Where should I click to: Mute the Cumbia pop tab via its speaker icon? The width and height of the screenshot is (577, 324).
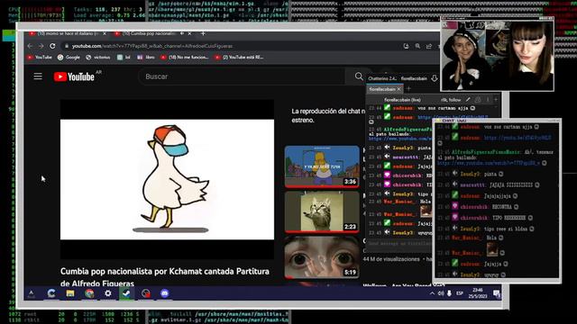click(182, 33)
